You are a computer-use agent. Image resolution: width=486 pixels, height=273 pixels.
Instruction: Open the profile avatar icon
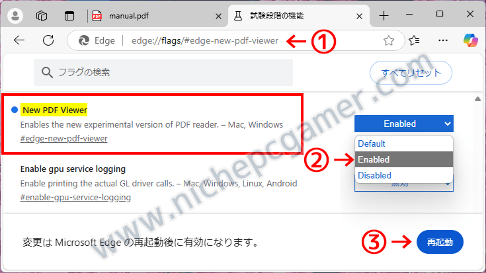pyautogui.click(x=15, y=16)
